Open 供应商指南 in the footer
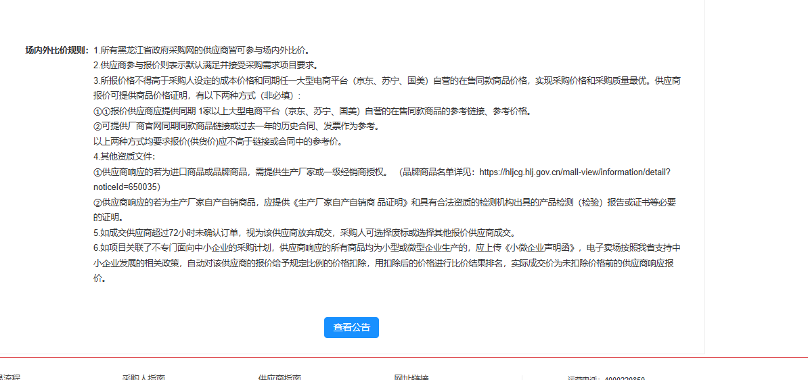The width and height of the screenshot is (808, 380). (x=279, y=377)
